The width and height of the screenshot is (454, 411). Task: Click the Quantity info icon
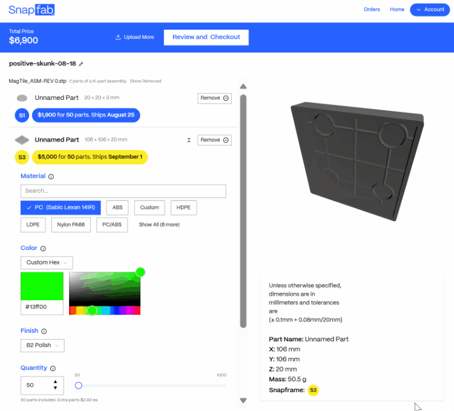pyautogui.click(x=53, y=368)
